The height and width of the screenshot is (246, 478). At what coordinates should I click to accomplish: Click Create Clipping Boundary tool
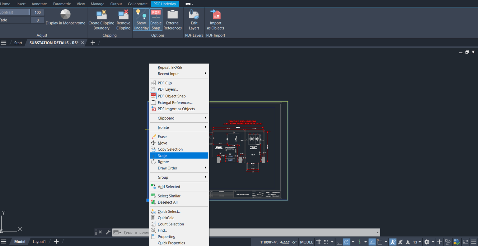pos(101,20)
